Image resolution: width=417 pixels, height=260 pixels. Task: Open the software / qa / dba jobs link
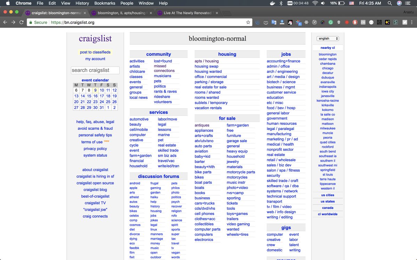coord(283,186)
